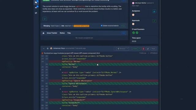The image size is (196, 110).
Task: Add an emoji reaction to the description
Action: 45,19
